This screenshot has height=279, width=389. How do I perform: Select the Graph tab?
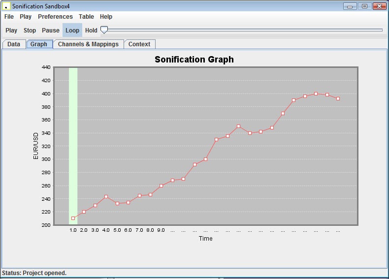coord(39,44)
